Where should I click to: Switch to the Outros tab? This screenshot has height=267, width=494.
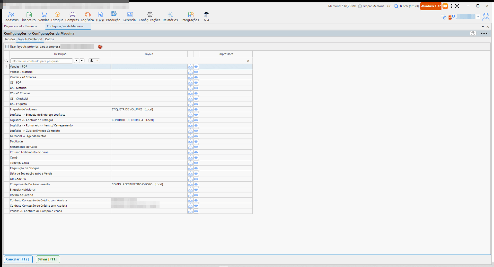coord(49,39)
